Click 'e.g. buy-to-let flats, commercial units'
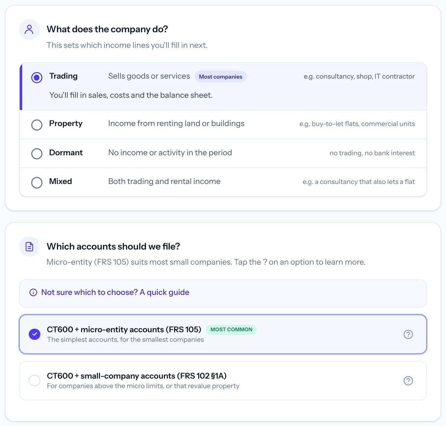The width and height of the screenshot is (446, 426). [x=357, y=124]
